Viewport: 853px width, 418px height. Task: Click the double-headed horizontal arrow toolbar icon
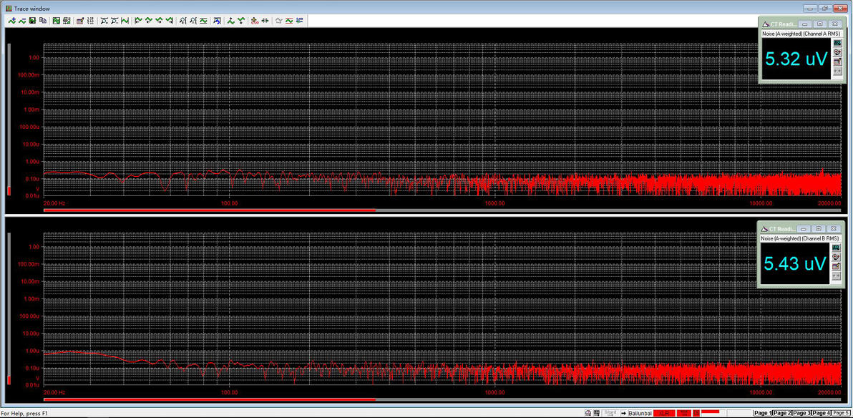tap(265, 21)
